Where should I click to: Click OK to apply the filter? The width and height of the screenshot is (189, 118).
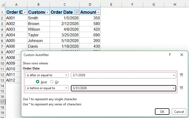tap(162, 112)
